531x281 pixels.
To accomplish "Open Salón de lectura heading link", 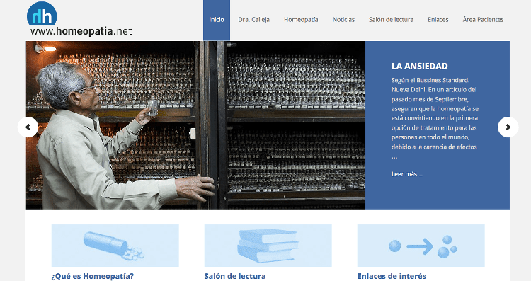I will tap(234, 276).
